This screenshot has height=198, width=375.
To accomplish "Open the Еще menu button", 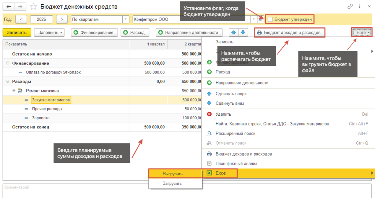I will coord(362,33).
